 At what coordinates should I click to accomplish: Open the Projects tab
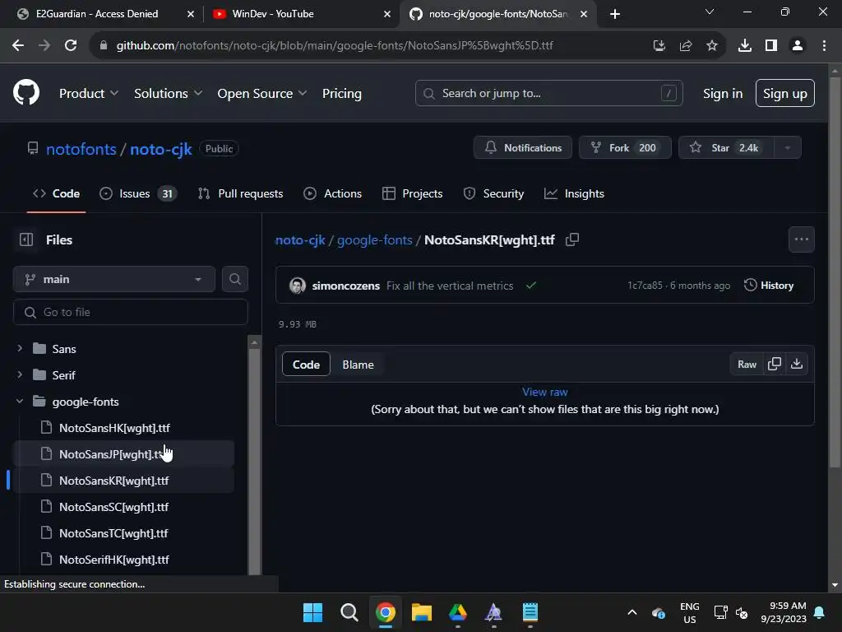tap(413, 193)
